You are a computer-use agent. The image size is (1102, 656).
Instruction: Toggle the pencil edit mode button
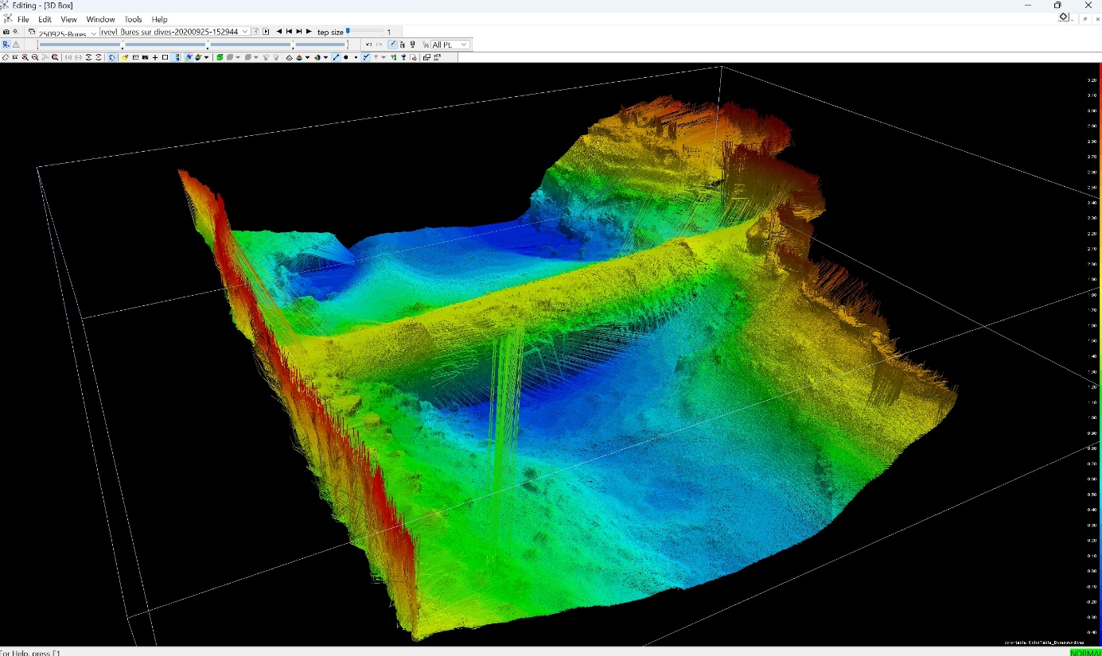tap(393, 45)
